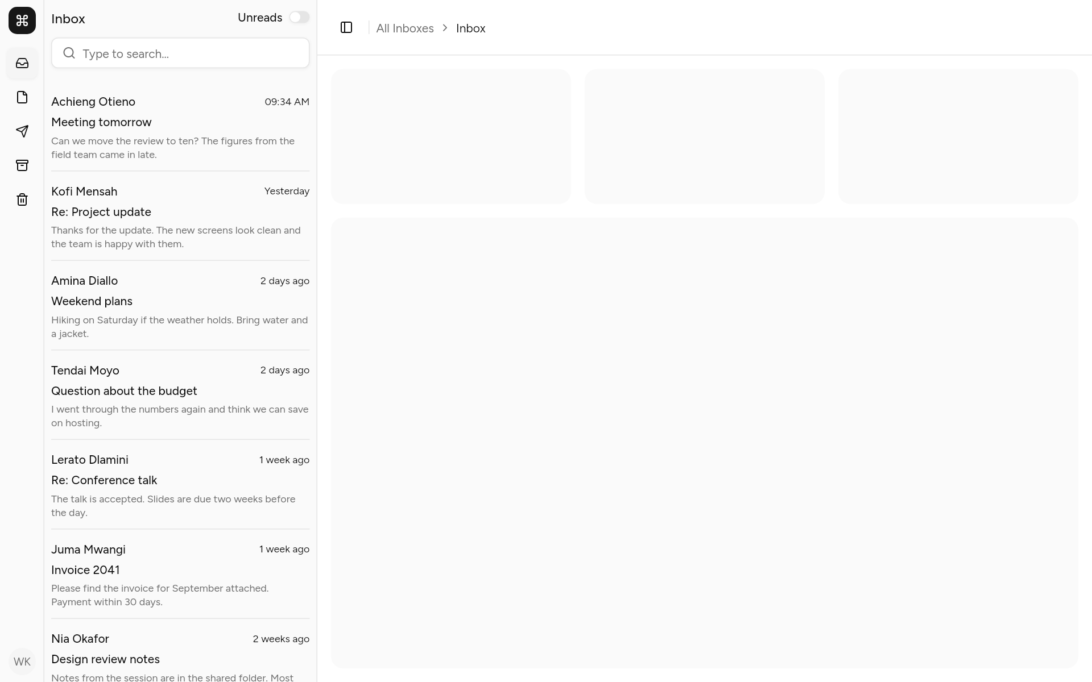Enable the Unreads switch
This screenshot has width=1092, height=682.
coord(299,17)
